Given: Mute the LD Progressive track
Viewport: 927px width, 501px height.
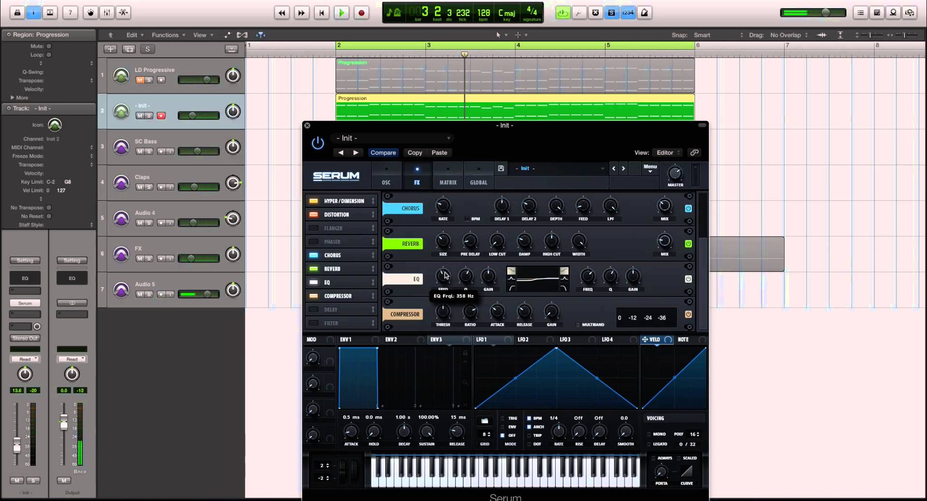Looking at the screenshot, I should [x=140, y=80].
